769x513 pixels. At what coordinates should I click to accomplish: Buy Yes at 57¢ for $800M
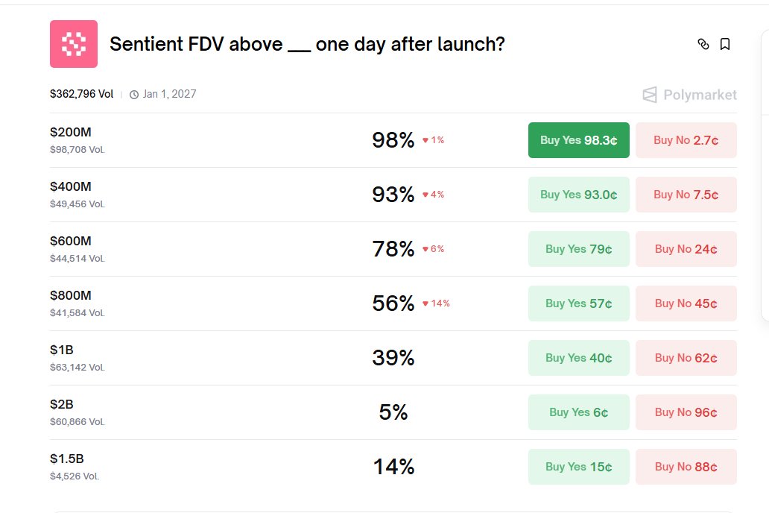tap(578, 303)
